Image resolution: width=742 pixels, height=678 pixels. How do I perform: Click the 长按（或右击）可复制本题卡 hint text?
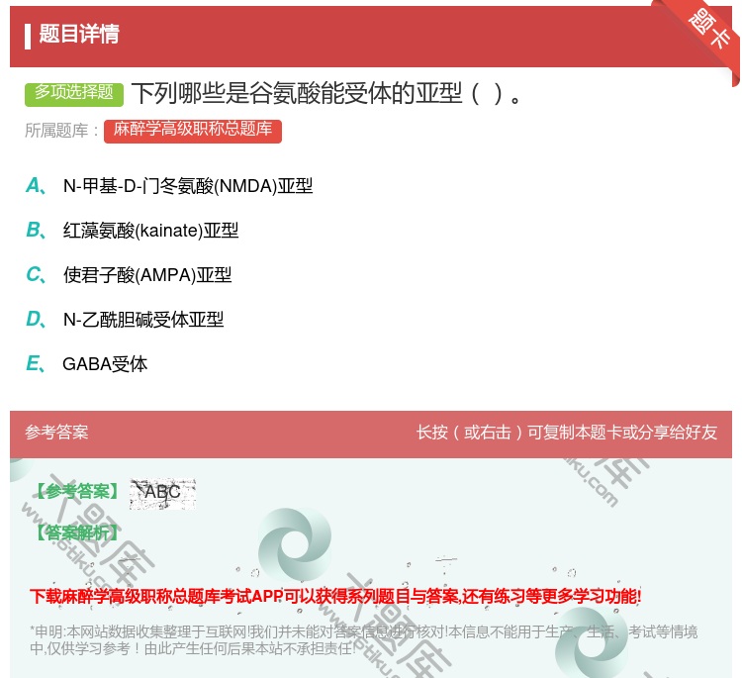tap(567, 433)
